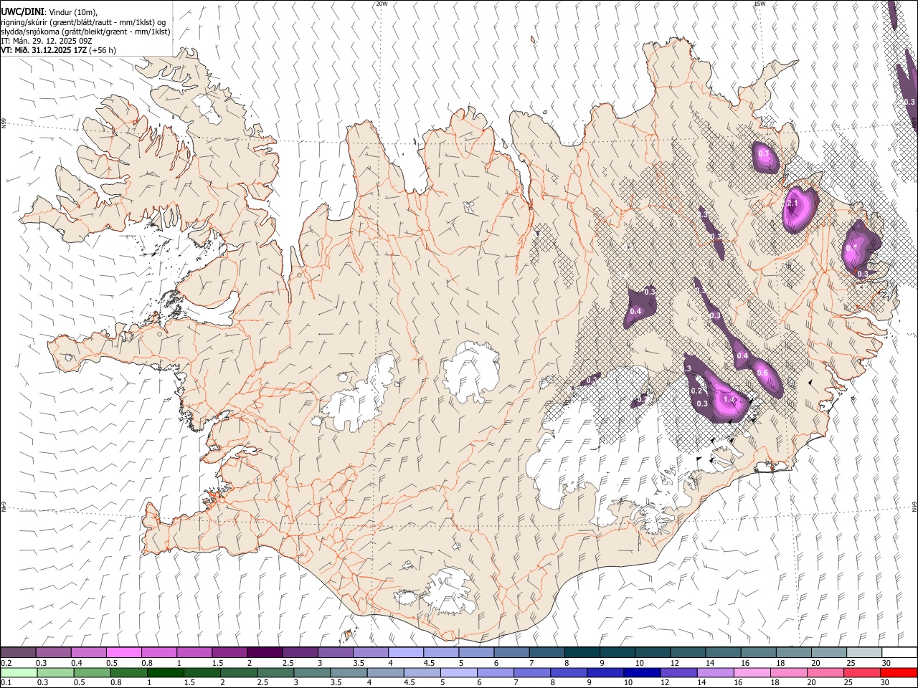Click the snowfall blob labeled 0.7

point(765,156)
